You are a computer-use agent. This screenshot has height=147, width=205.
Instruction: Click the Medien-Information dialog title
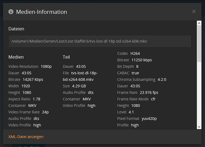41,12
